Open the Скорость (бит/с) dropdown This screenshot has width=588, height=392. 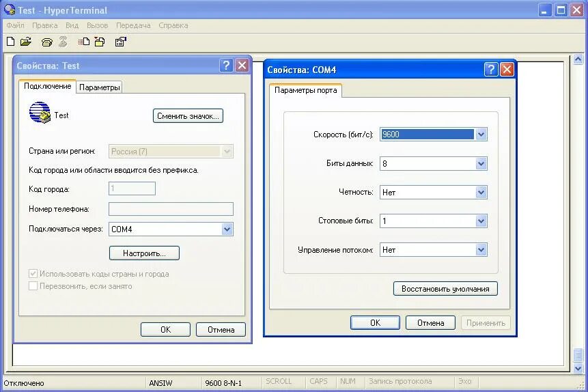(x=481, y=135)
